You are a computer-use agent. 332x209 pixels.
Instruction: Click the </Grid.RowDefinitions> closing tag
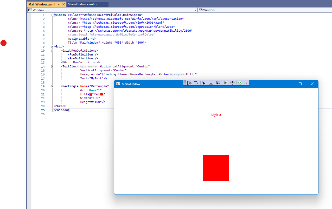click(x=80, y=62)
